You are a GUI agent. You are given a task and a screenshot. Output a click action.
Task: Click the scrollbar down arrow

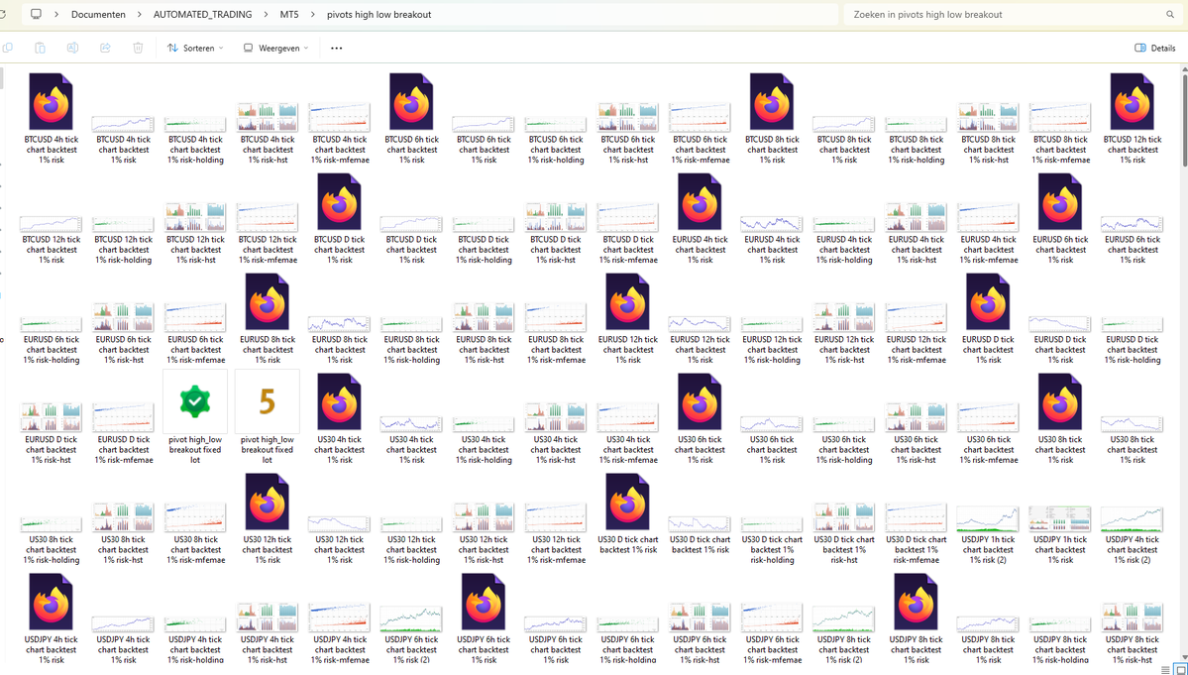[1184, 657]
